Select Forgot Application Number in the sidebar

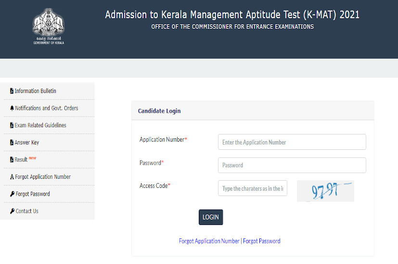click(x=43, y=177)
